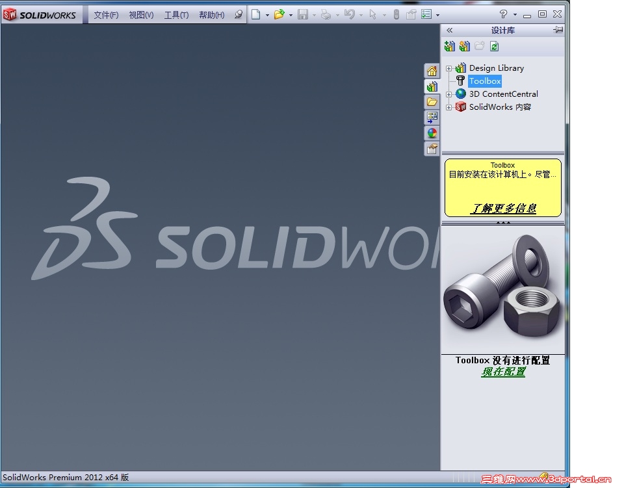Click the View Palette task pane icon
624x488 pixels.
(432, 117)
